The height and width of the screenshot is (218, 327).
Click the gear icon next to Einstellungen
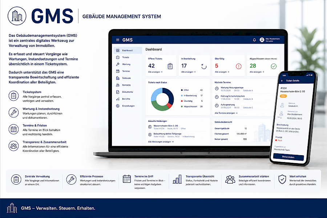pyautogui.click(x=118, y=106)
